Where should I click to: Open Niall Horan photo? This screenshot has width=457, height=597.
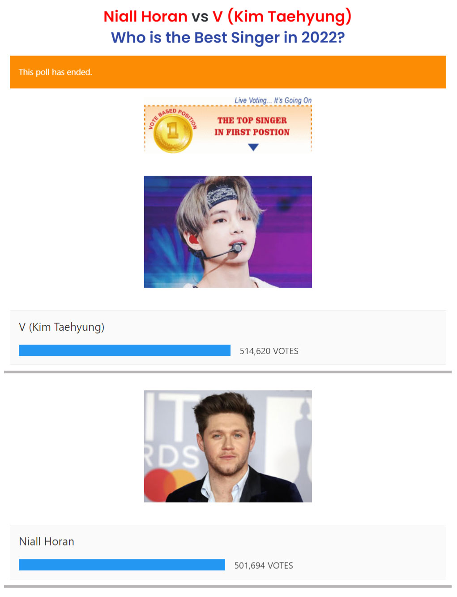click(x=228, y=446)
